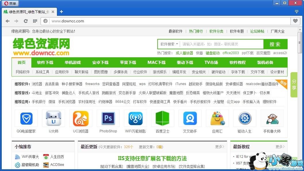Click the QQ电脑管家 app icon
The width and height of the screenshot is (304, 171).
coord(26,118)
